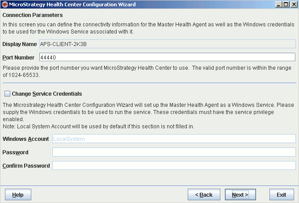Screen dimensions: 299x203
Task: Minimize the Configuration Wizard window
Action: tap(278, 4)
